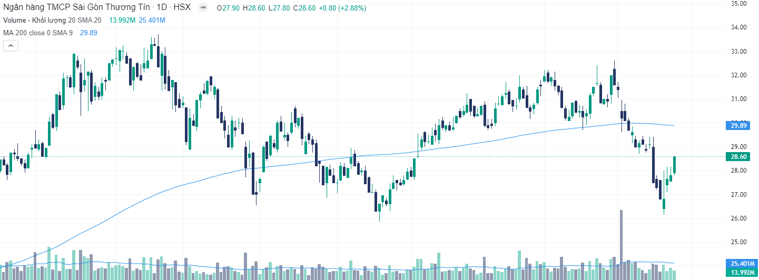Collapse the indicator legend with the chevron button
The height and width of the screenshot is (280, 759).
point(11,46)
